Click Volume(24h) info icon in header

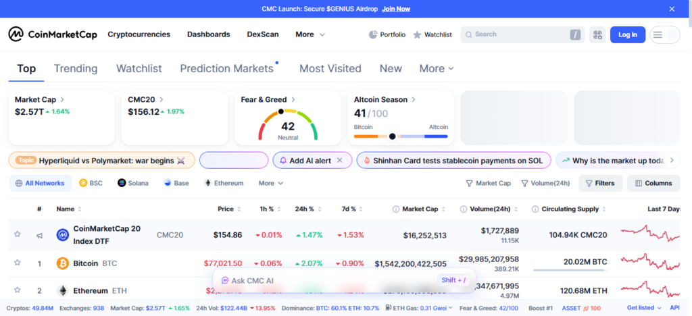pyautogui.click(x=464, y=209)
